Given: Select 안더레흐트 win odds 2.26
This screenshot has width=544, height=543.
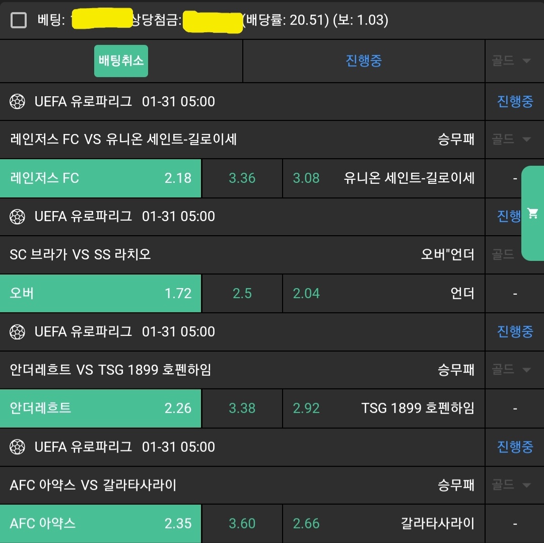Looking at the screenshot, I should 101,408.
